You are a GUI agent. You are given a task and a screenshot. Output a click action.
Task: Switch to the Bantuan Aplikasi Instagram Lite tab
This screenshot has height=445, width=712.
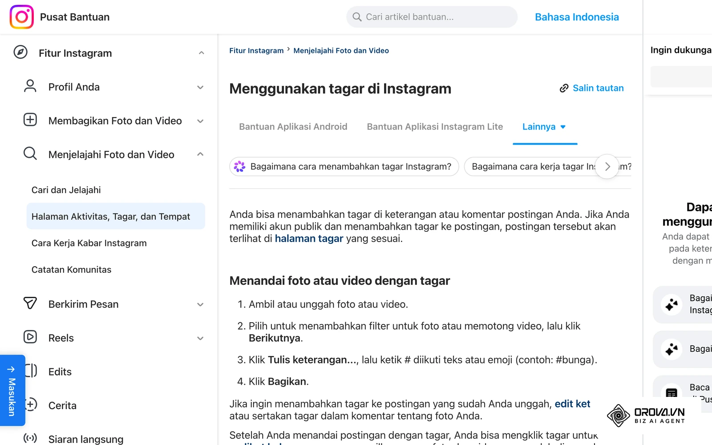[435, 127]
